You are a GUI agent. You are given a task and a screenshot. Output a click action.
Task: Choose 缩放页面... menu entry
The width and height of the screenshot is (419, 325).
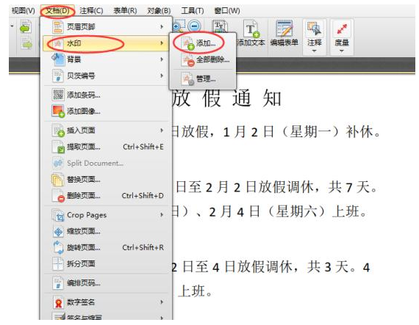pyautogui.click(x=107, y=231)
